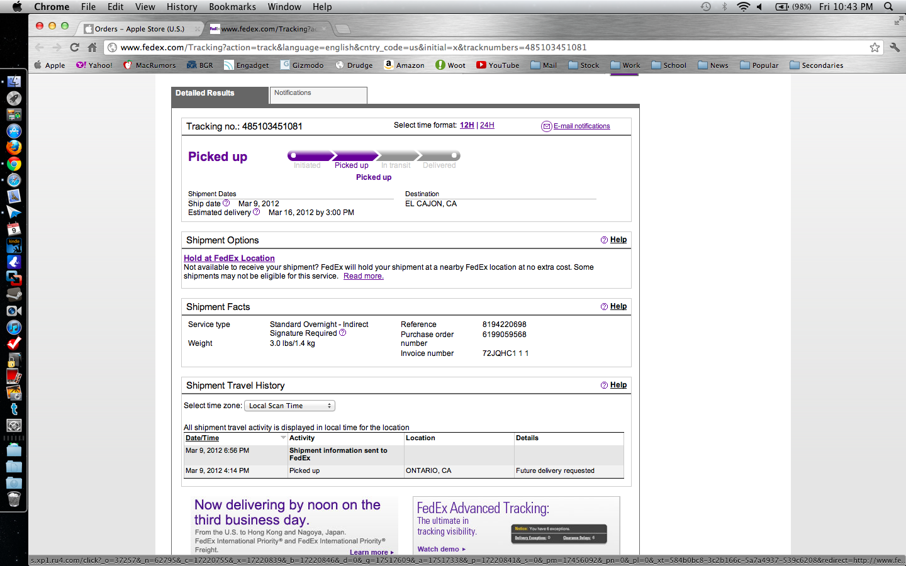Open Kindle app in the Dock

pyautogui.click(x=14, y=245)
